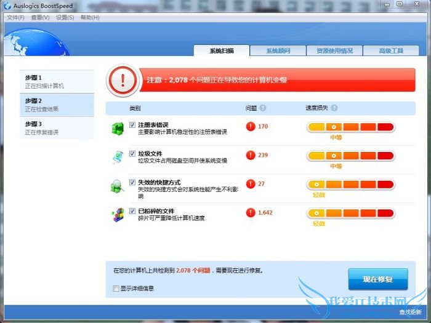Uncheck the 失效的快捷方式 checkbox

coord(132,182)
